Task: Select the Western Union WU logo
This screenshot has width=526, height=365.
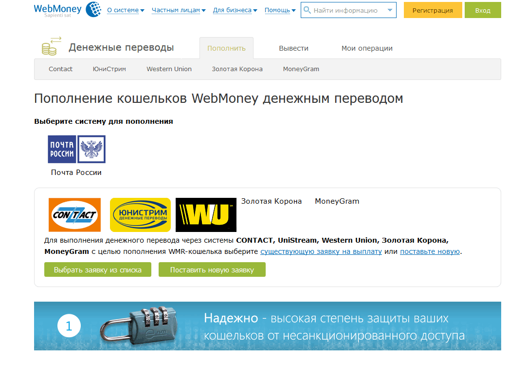Action: [x=206, y=215]
